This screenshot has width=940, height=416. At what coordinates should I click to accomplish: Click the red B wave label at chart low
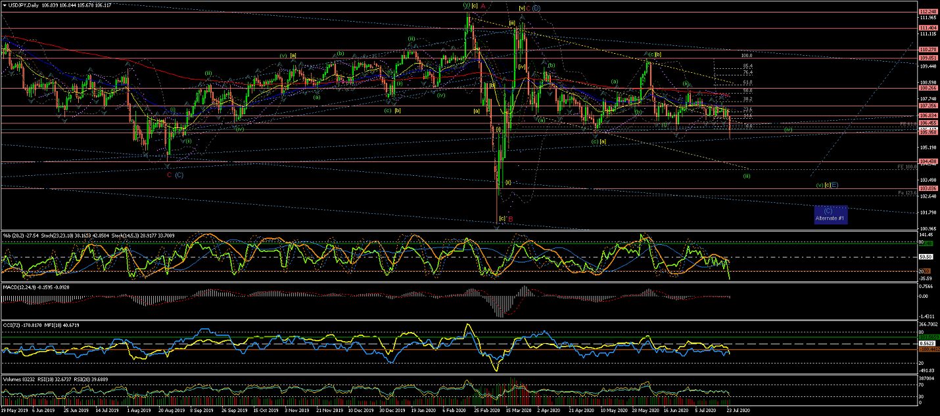[x=510, y=218]
